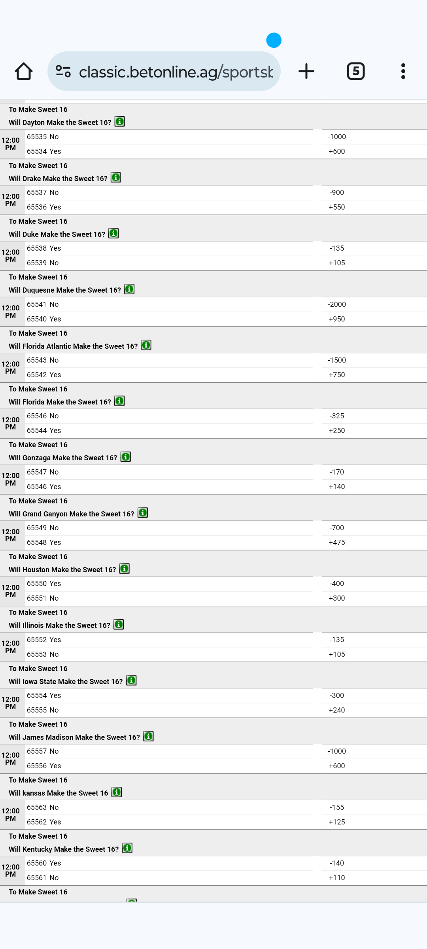This screenshot has height=949, width=427.
Task: Select Duke Yes odds -135
Action: [x=337, y=248]
